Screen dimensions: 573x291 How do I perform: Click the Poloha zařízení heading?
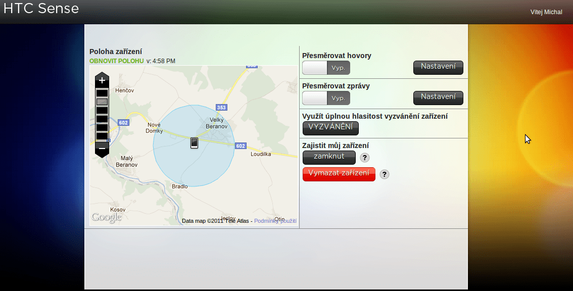click(x=116, y=52)
